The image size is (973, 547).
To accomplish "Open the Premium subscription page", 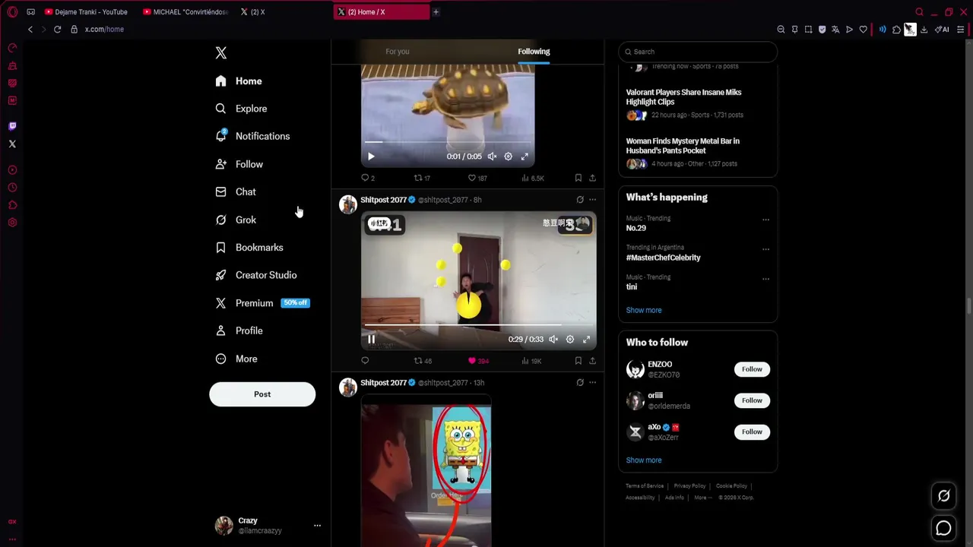I will [x=262, y=303].
